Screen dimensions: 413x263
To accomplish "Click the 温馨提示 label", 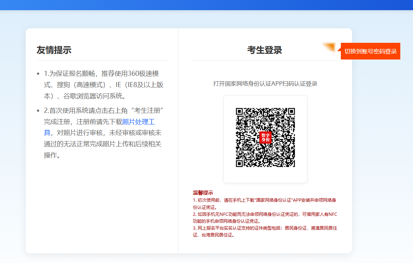I will [203, 193].
